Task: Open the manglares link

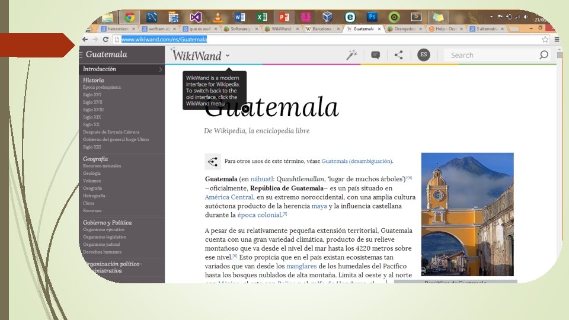Action: coord(302,266)
